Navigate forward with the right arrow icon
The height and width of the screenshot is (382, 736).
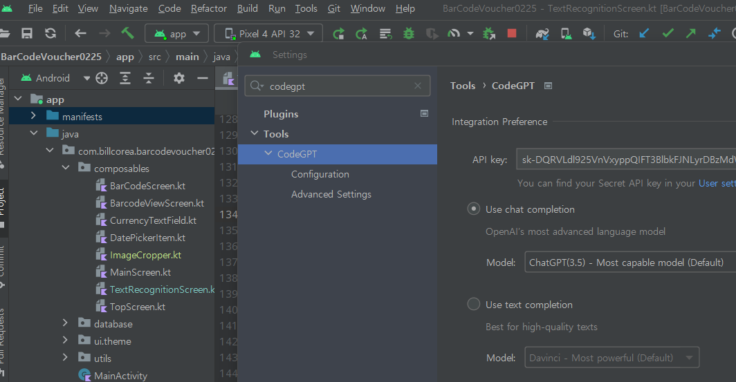pyautogui.click(x=104, y=33)
